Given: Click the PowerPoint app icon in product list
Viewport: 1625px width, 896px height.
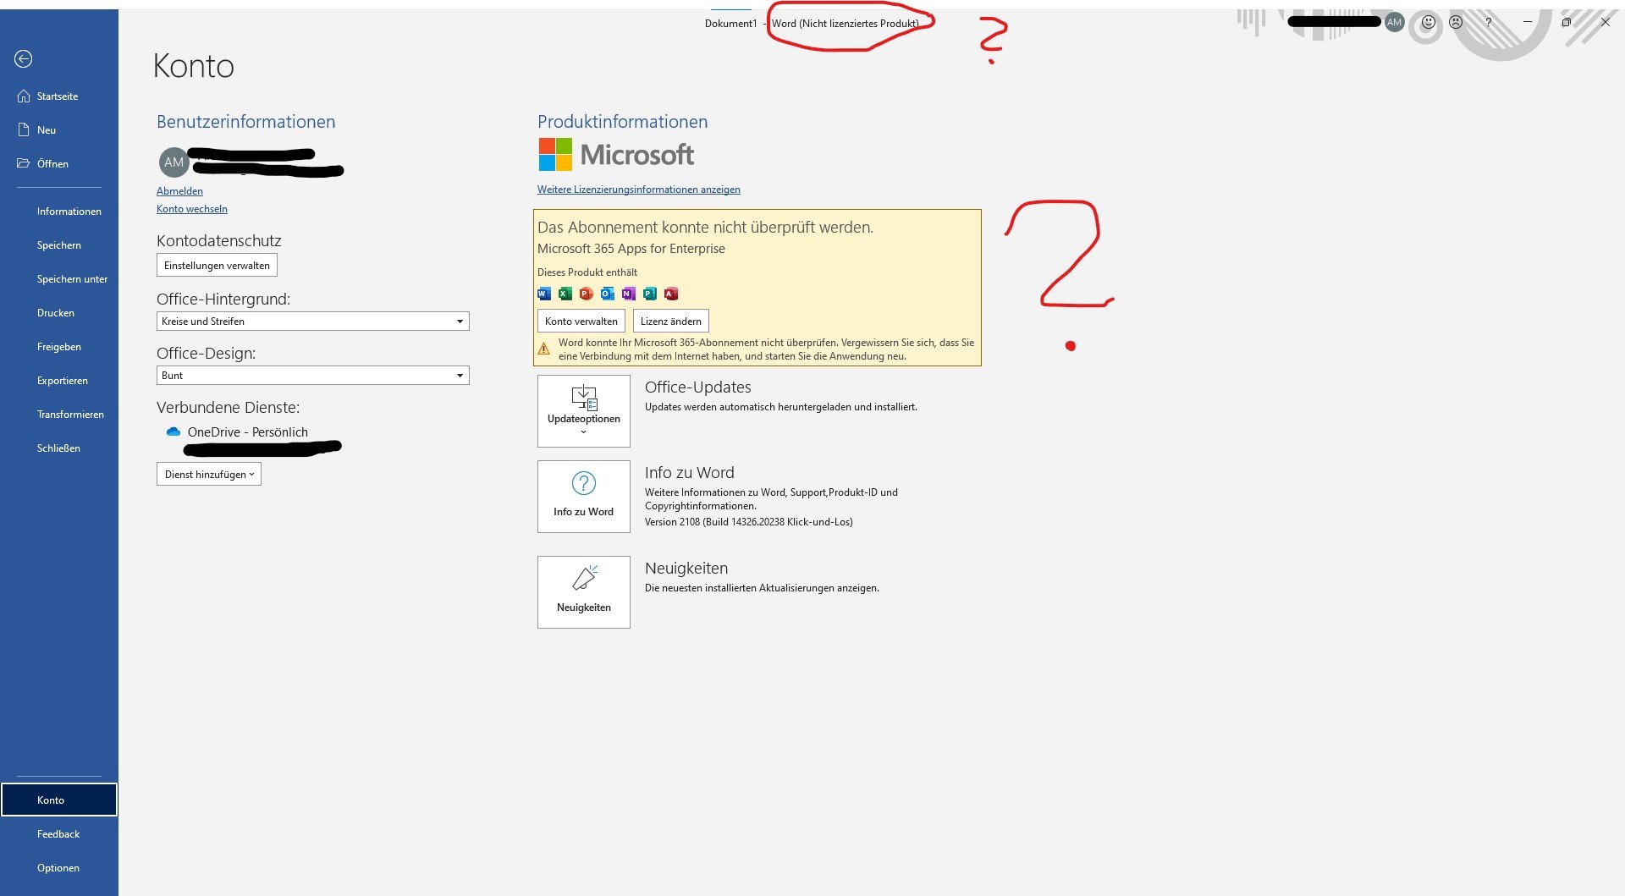Looking at the screenshot, I should pyautogui.click(x=587, y=294).
